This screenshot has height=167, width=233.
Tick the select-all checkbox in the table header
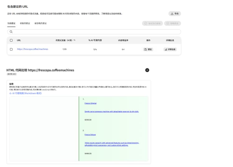(11, 40)
